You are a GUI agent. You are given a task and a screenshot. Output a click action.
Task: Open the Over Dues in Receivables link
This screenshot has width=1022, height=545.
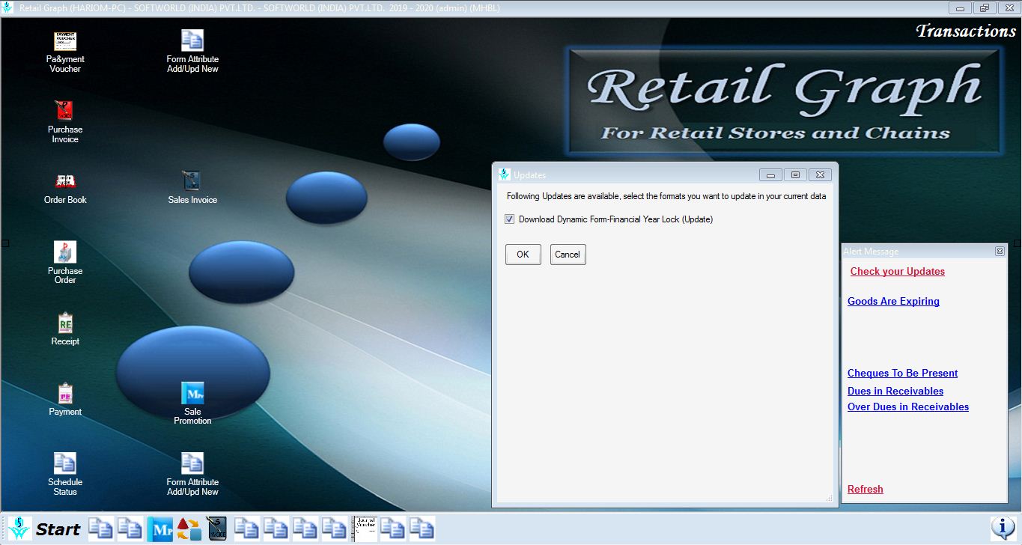coord(908,407)
